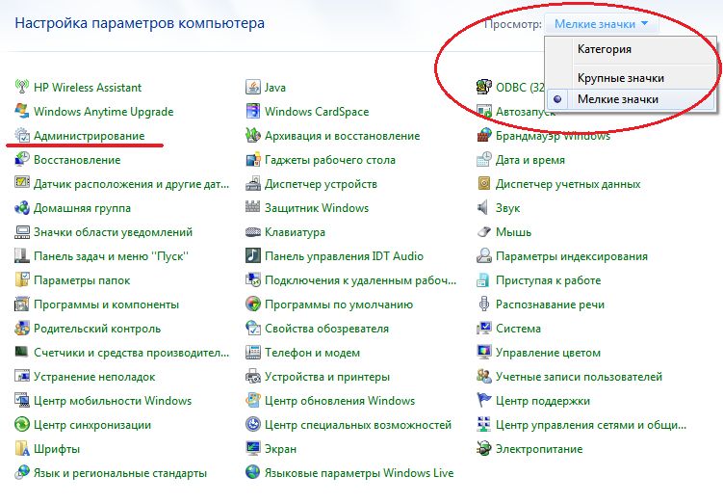
Task: Open the Защитник Windows wall icon
Action: pos(252,208)
